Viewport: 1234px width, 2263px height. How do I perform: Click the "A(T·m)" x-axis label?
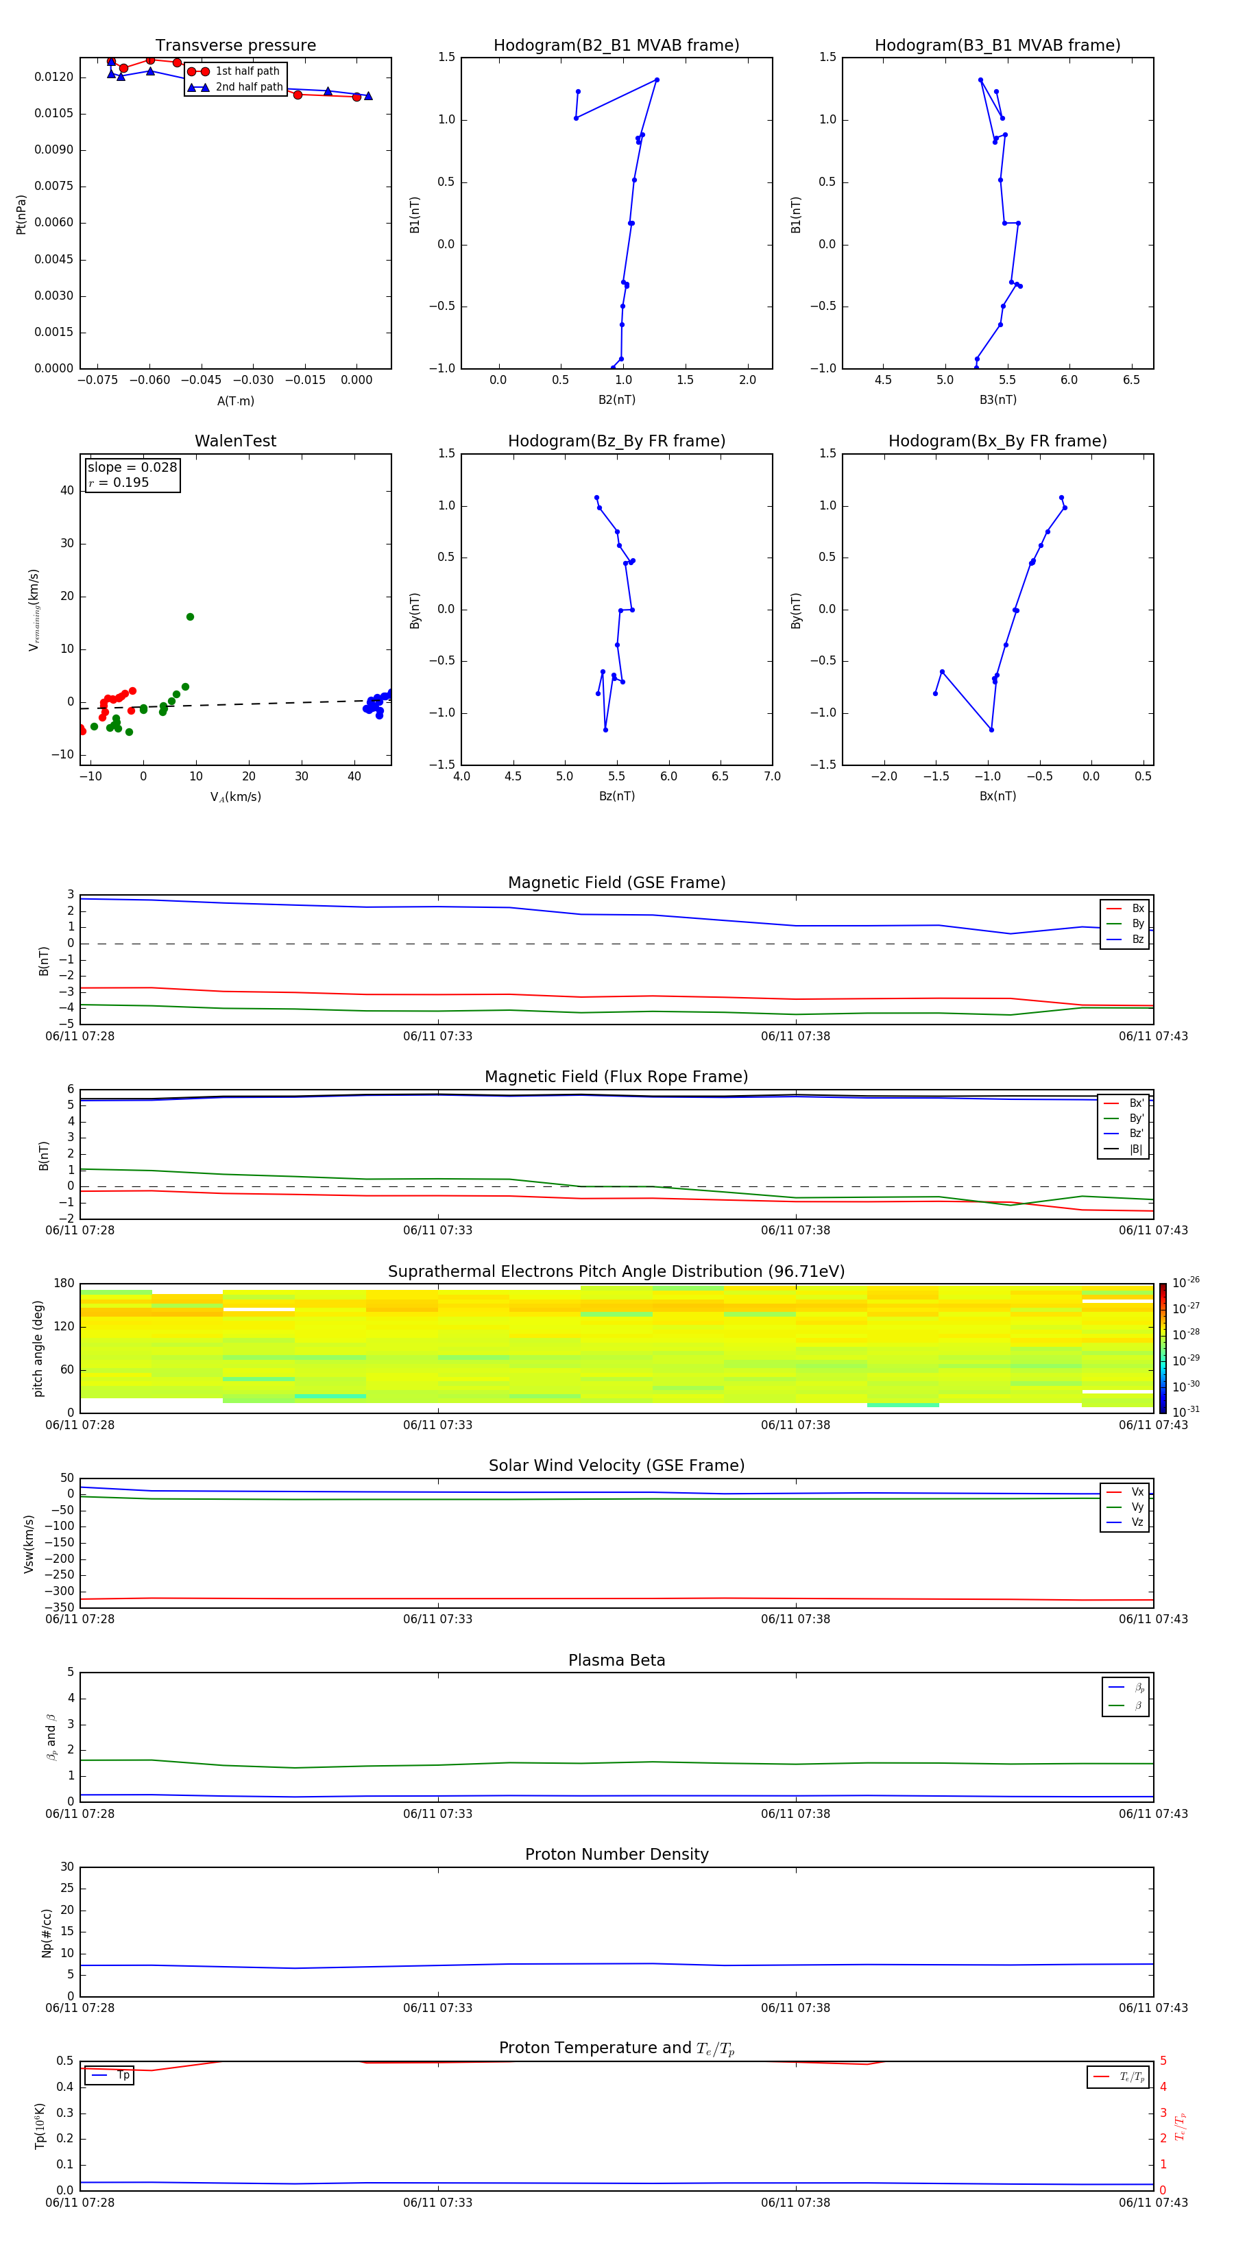pos(235,400)
